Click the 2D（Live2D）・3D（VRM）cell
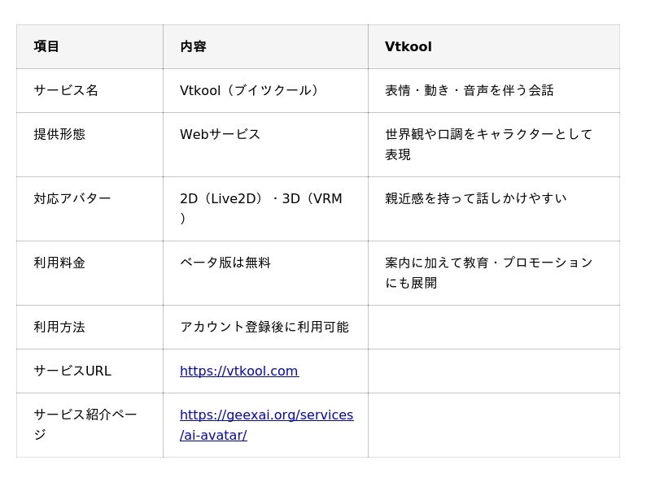The width and height of the screenshot is (651, 482). 266,209
